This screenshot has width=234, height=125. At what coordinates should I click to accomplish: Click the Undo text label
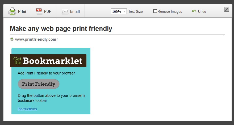point(202,11)
